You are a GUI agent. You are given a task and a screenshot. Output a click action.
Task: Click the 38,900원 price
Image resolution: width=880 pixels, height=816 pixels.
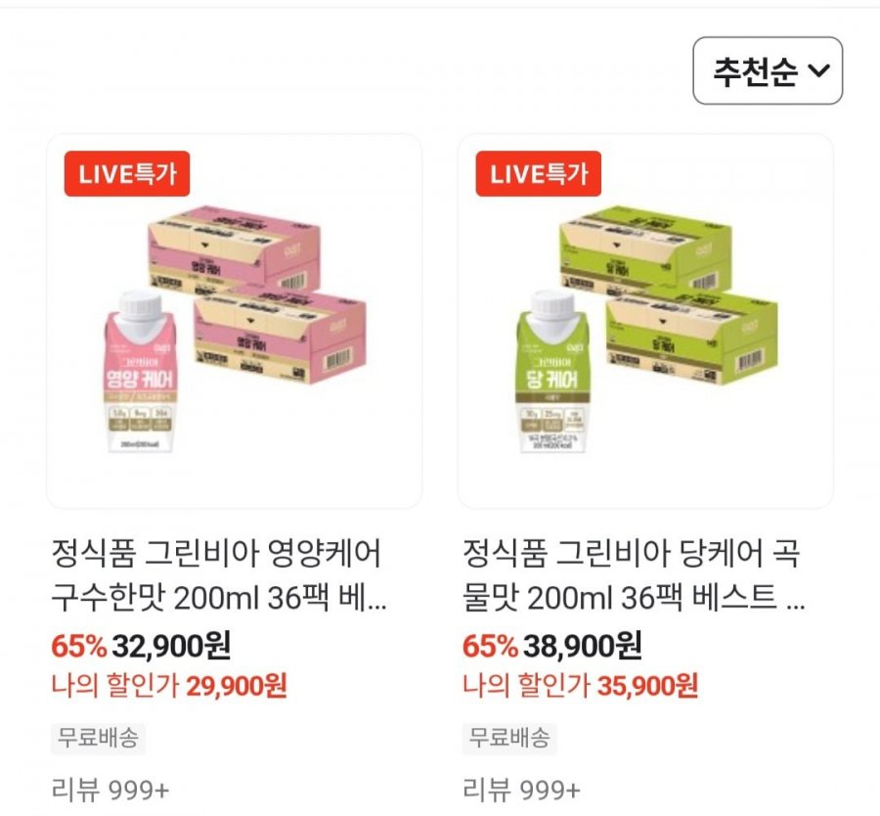(x=583, y=646)
